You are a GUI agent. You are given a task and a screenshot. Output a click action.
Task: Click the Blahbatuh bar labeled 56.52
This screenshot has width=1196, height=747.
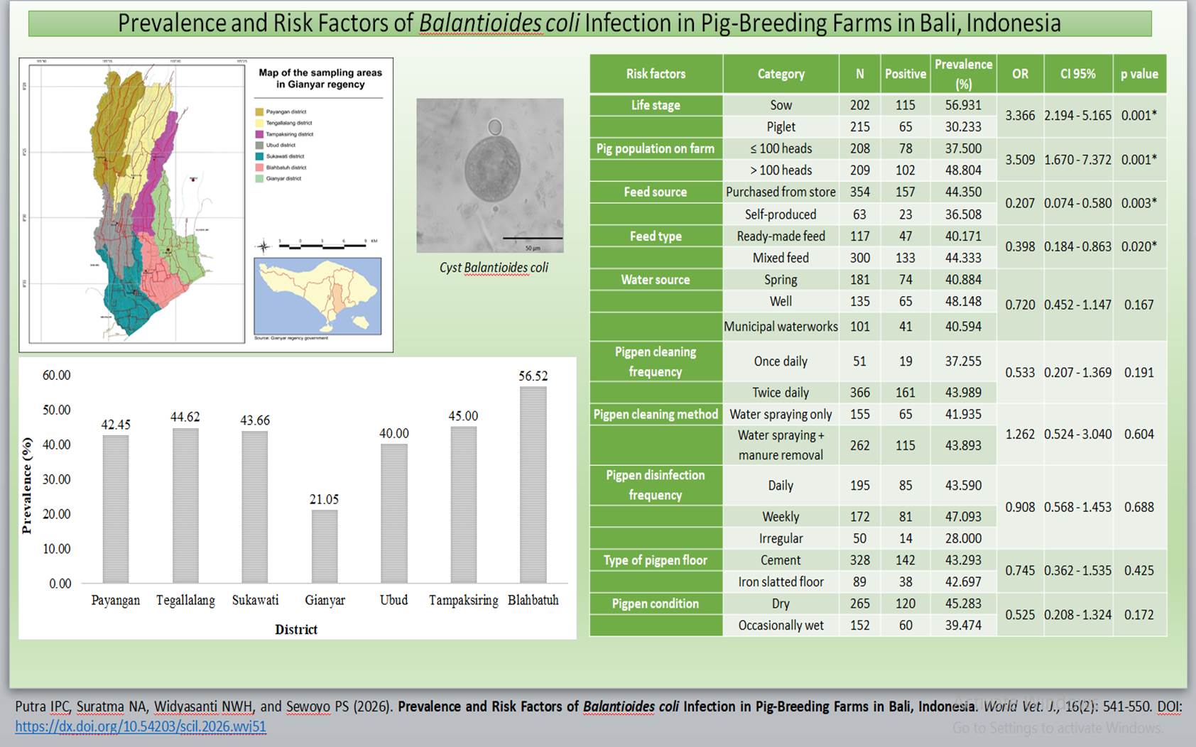pyautogui.click(x=533, y=484)
